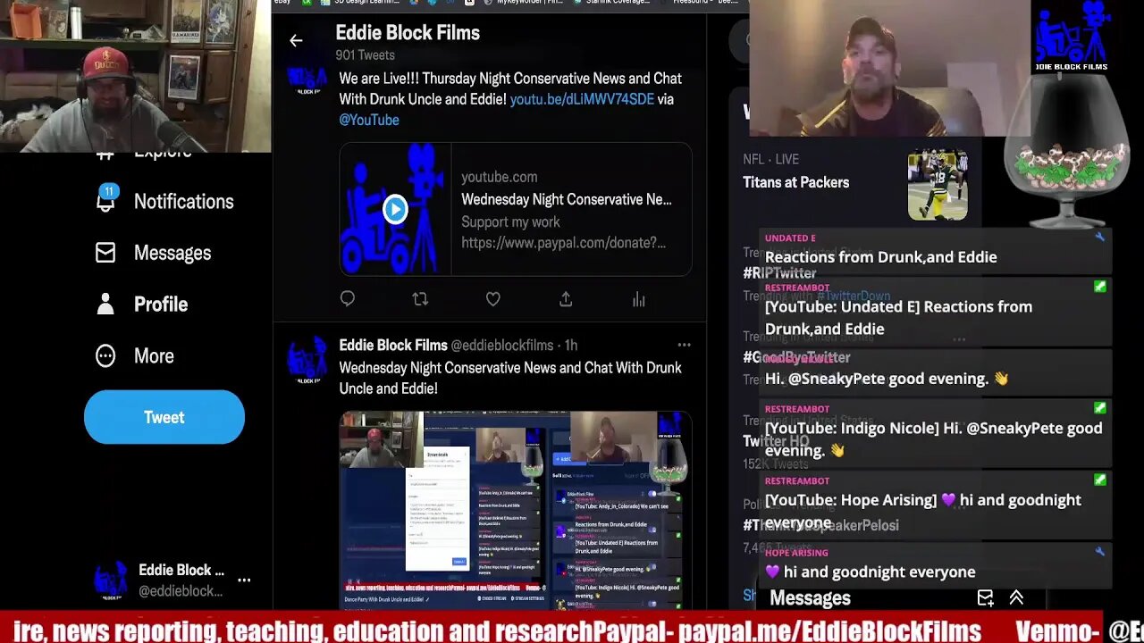Click the Tweet button
1144x643 pixels.
point(164,417)
